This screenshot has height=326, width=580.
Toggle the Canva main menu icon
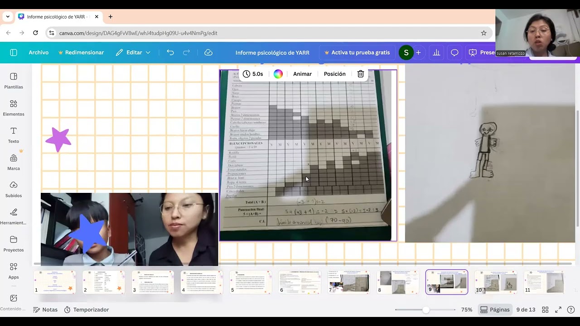(14, 53)
